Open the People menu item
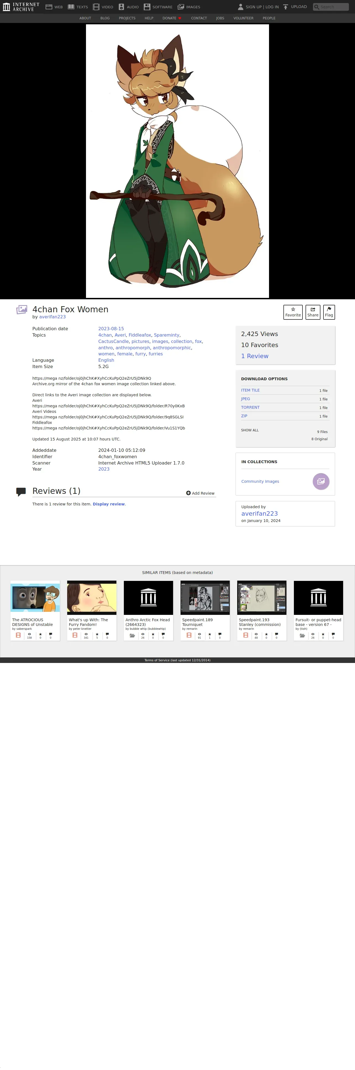 [269, 18]
